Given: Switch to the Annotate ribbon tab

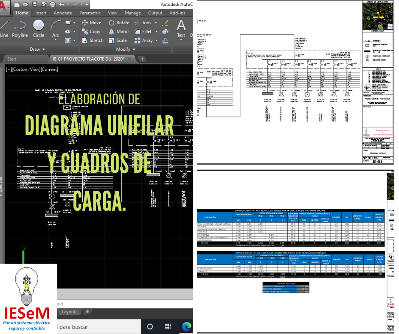Looking at the screenshot, I should tap(63, 13).
